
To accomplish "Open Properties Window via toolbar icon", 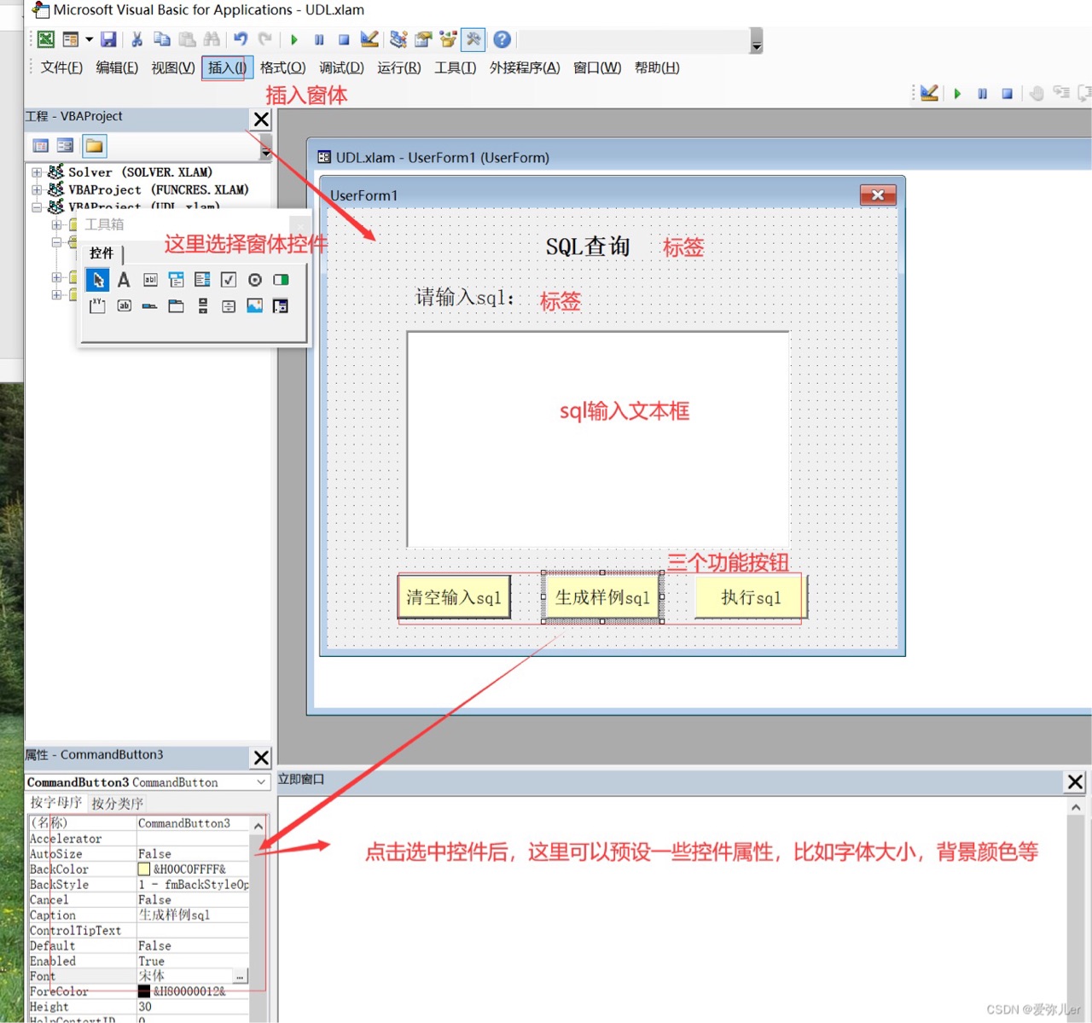I will (423, 39).
